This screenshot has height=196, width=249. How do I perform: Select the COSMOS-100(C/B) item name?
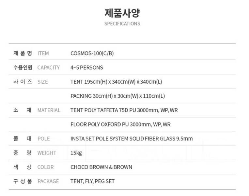point(92,53)
